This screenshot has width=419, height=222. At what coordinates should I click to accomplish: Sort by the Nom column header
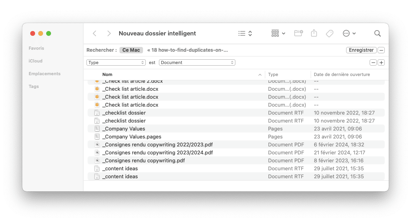(108, 74)
